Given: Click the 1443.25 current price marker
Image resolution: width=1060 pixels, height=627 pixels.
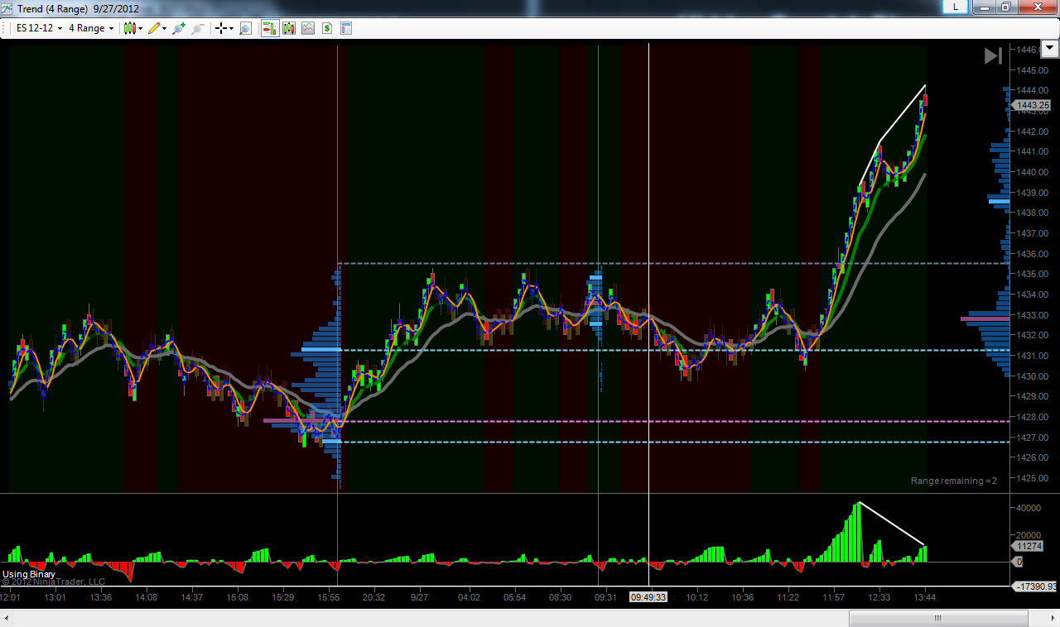Looking at the screenshot, I should point(1032,105).
